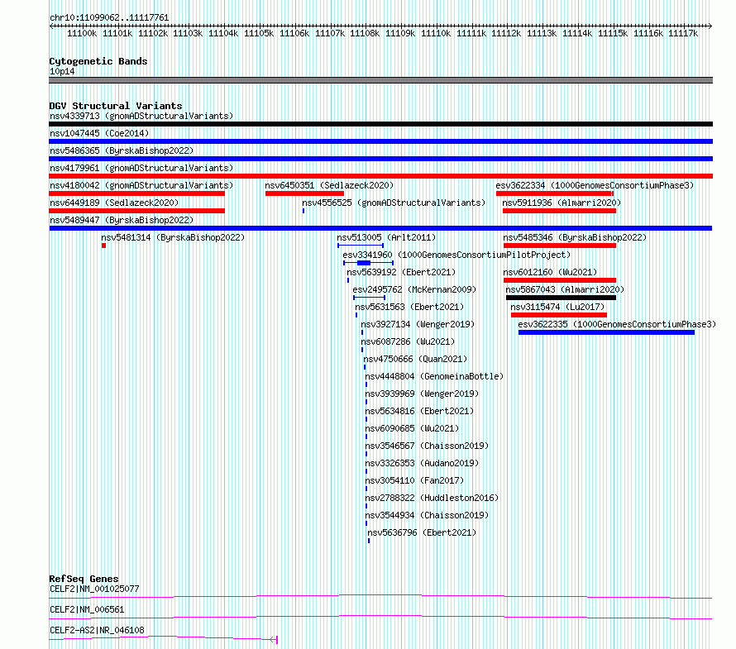The image size is (736, 649).
Task: Open nsv3054110 (Fan2017) variant
Action: 414,480
